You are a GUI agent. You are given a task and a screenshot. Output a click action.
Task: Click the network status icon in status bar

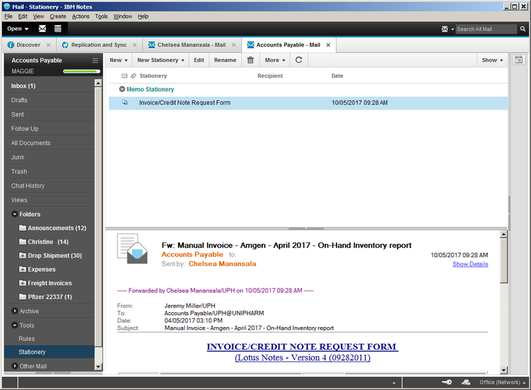tap(466, 382)
